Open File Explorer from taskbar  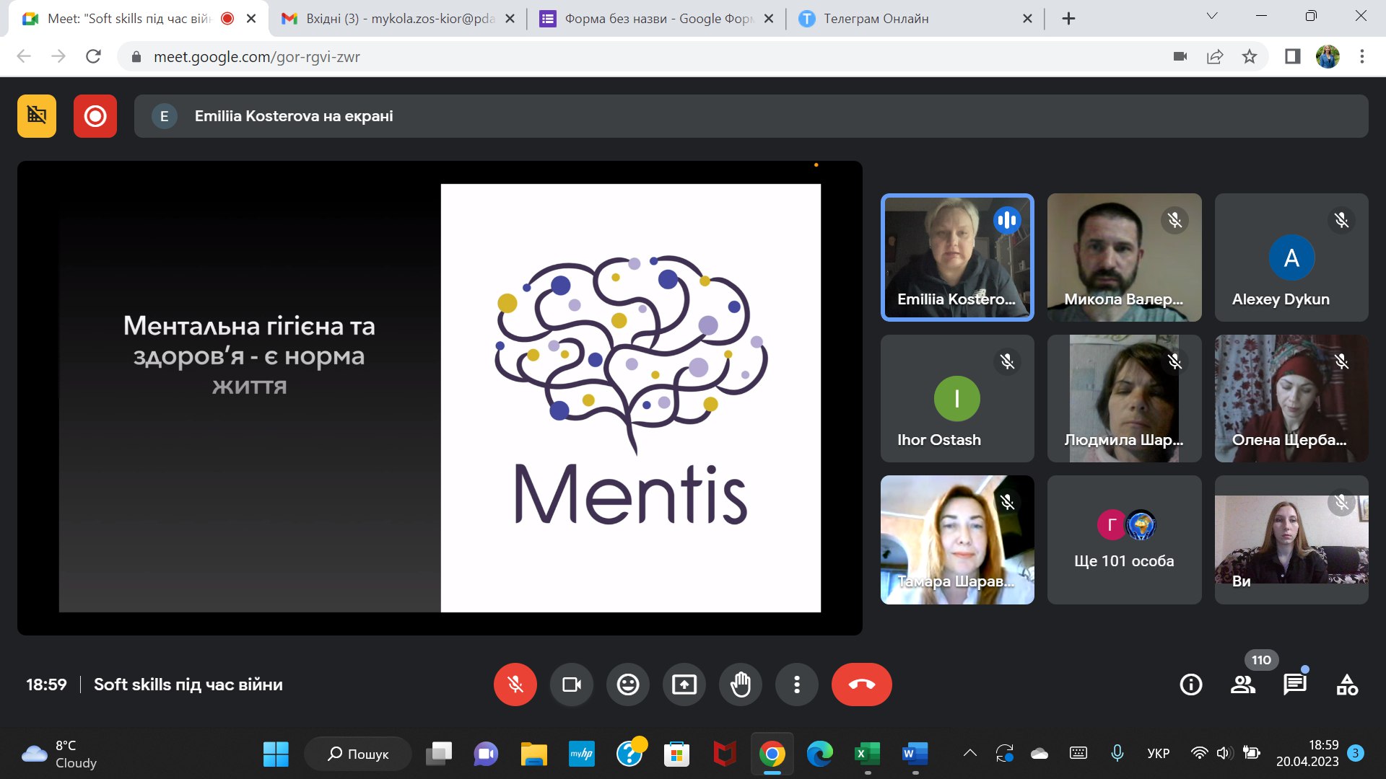(x=534, y=754)
